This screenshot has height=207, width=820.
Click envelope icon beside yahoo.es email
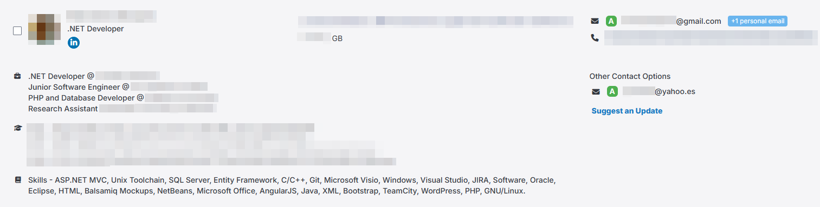pos(596,92)
